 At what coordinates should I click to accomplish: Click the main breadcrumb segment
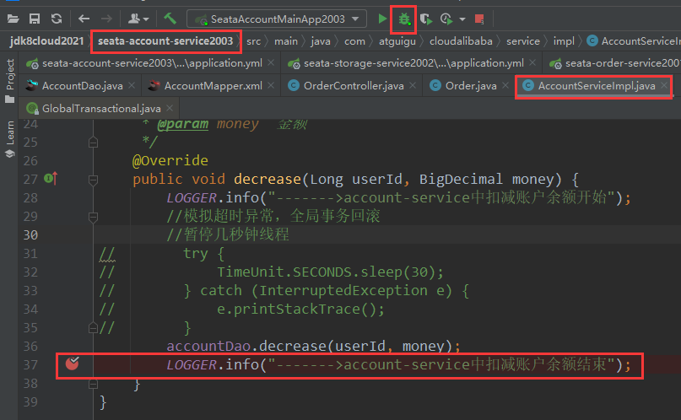pos(286,41)
